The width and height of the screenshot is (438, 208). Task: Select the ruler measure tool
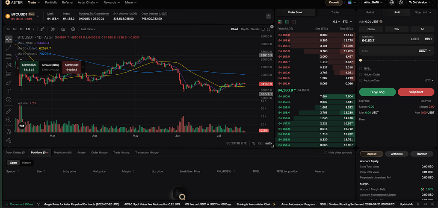pos(9,111)
